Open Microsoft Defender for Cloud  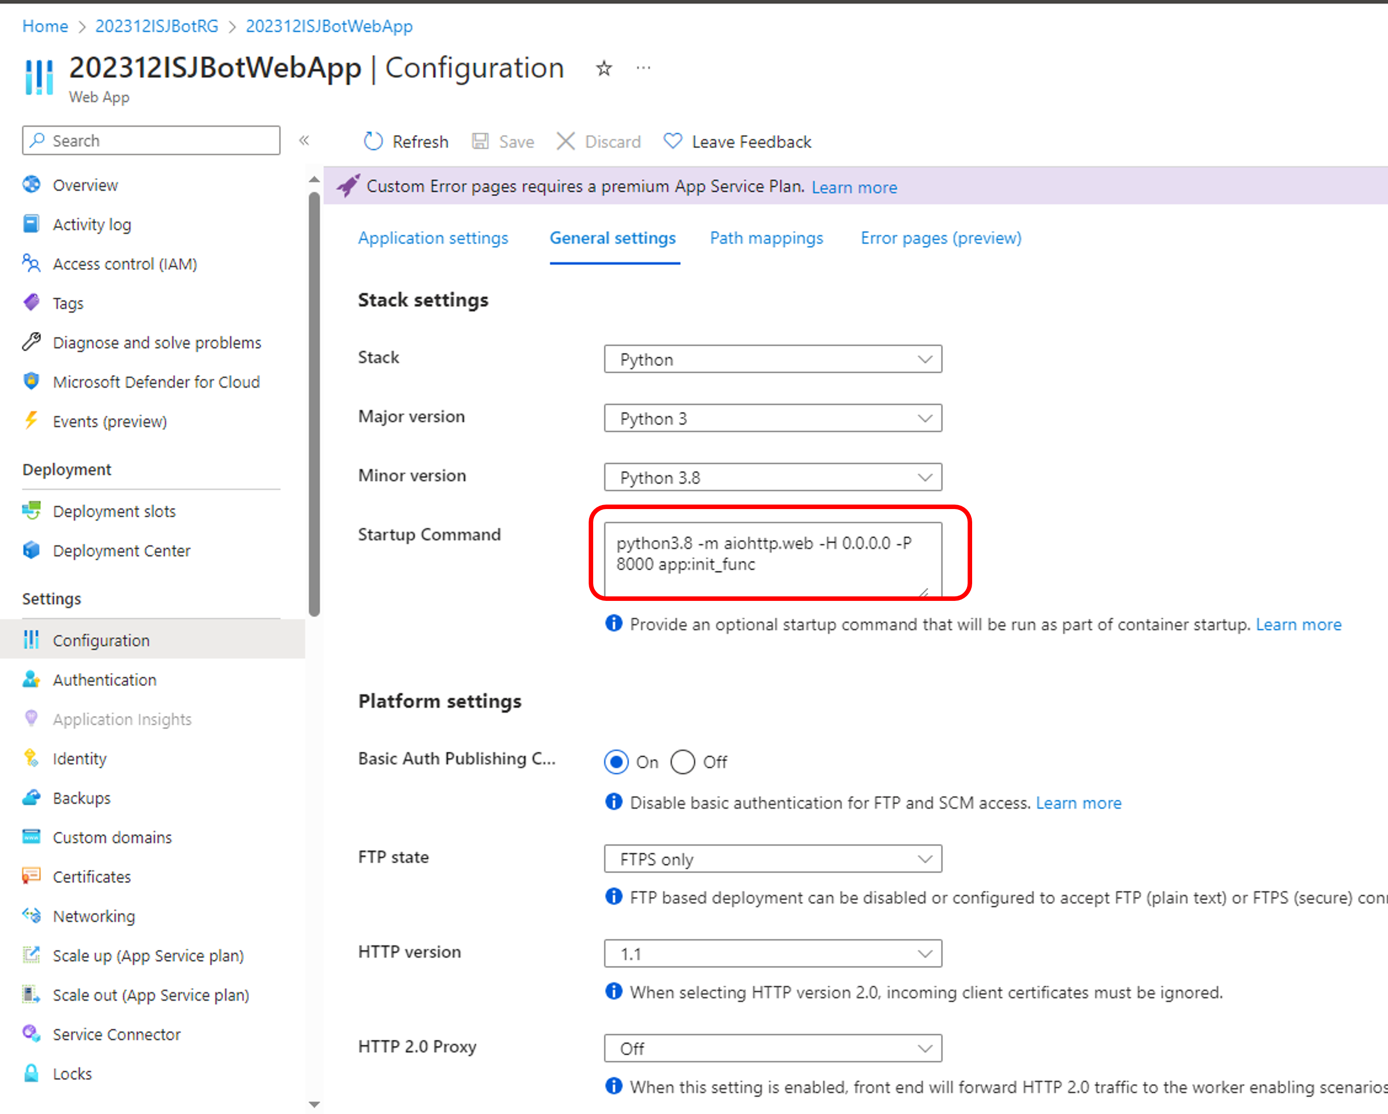pyautogui.click(x=156, y=382)
